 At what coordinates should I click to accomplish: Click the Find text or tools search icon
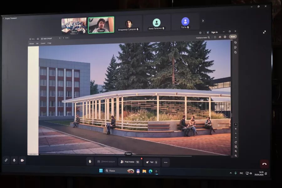point(209,38)
